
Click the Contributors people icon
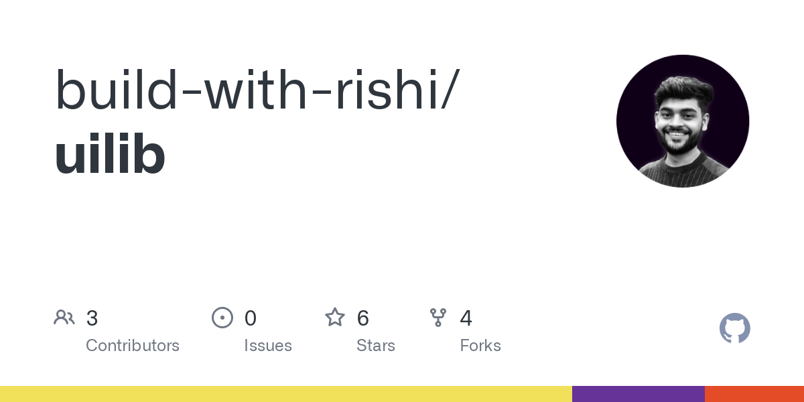tap(64, 318)
